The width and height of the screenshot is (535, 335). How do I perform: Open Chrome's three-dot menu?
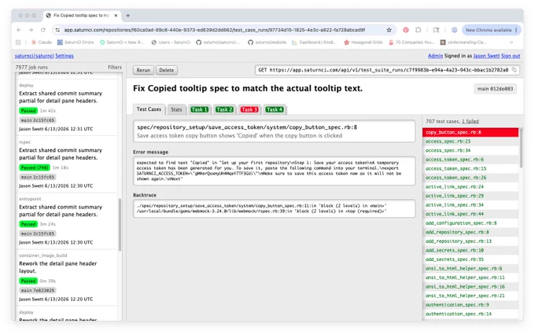[516, 30]
